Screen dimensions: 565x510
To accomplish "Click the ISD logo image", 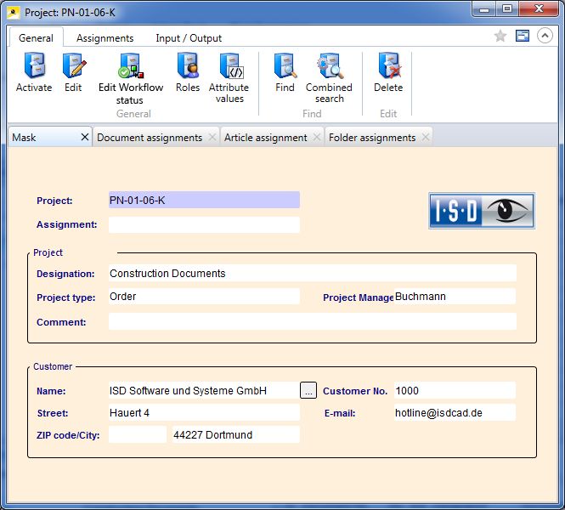I will 481,210.
